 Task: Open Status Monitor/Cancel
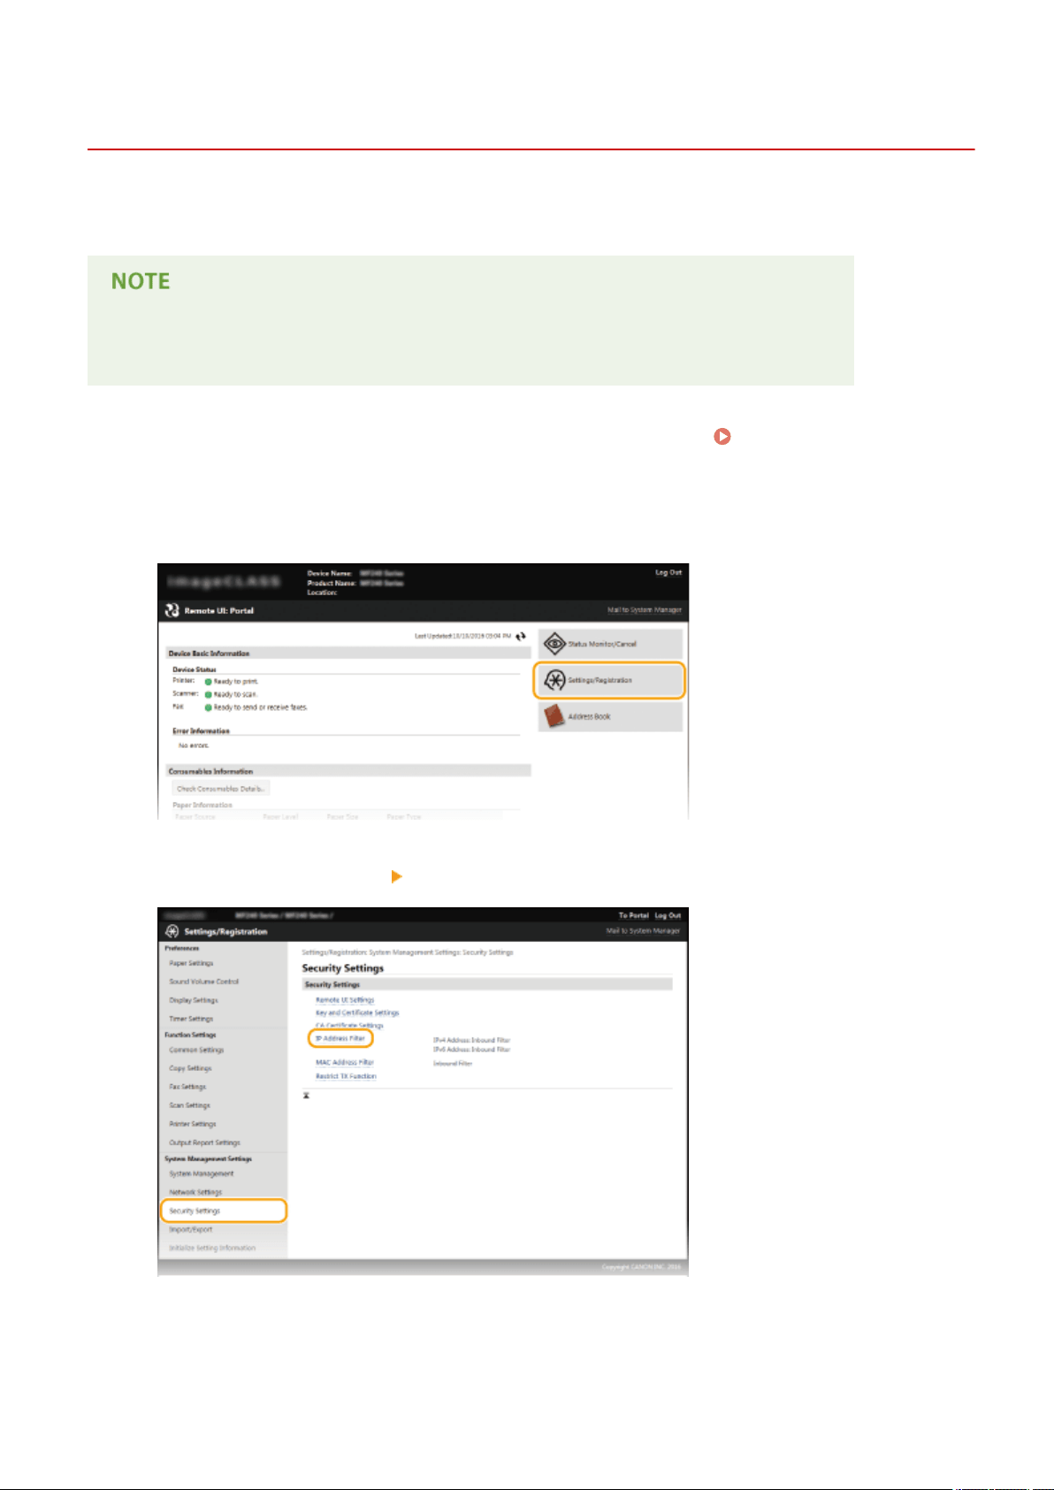coord(610,644)
